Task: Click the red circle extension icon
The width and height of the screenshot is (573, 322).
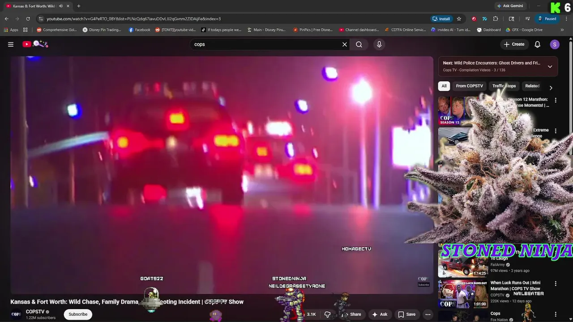Action: 474,19
